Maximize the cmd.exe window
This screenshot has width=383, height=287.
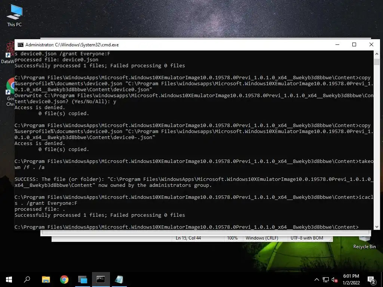pos(354,45)
